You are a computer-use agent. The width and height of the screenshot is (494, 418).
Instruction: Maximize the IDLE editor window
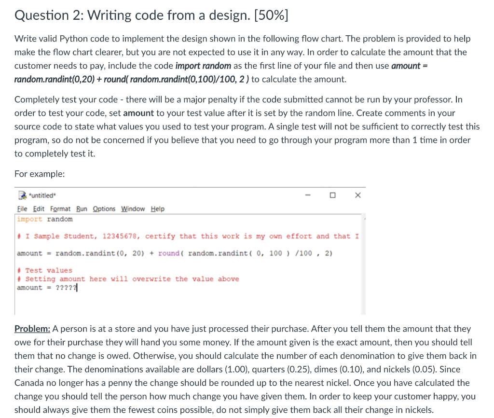click(332, 195)
